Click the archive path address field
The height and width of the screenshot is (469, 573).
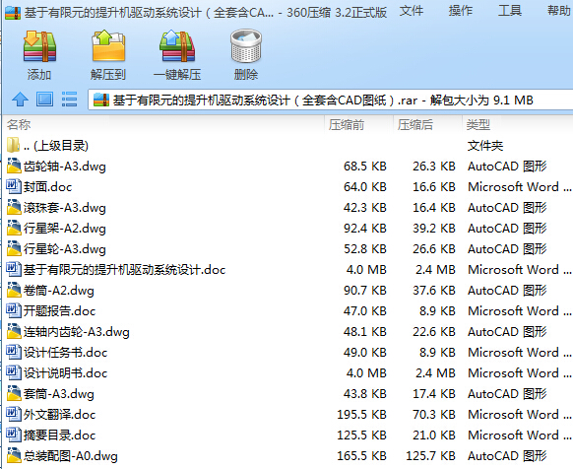pos(331,100)
